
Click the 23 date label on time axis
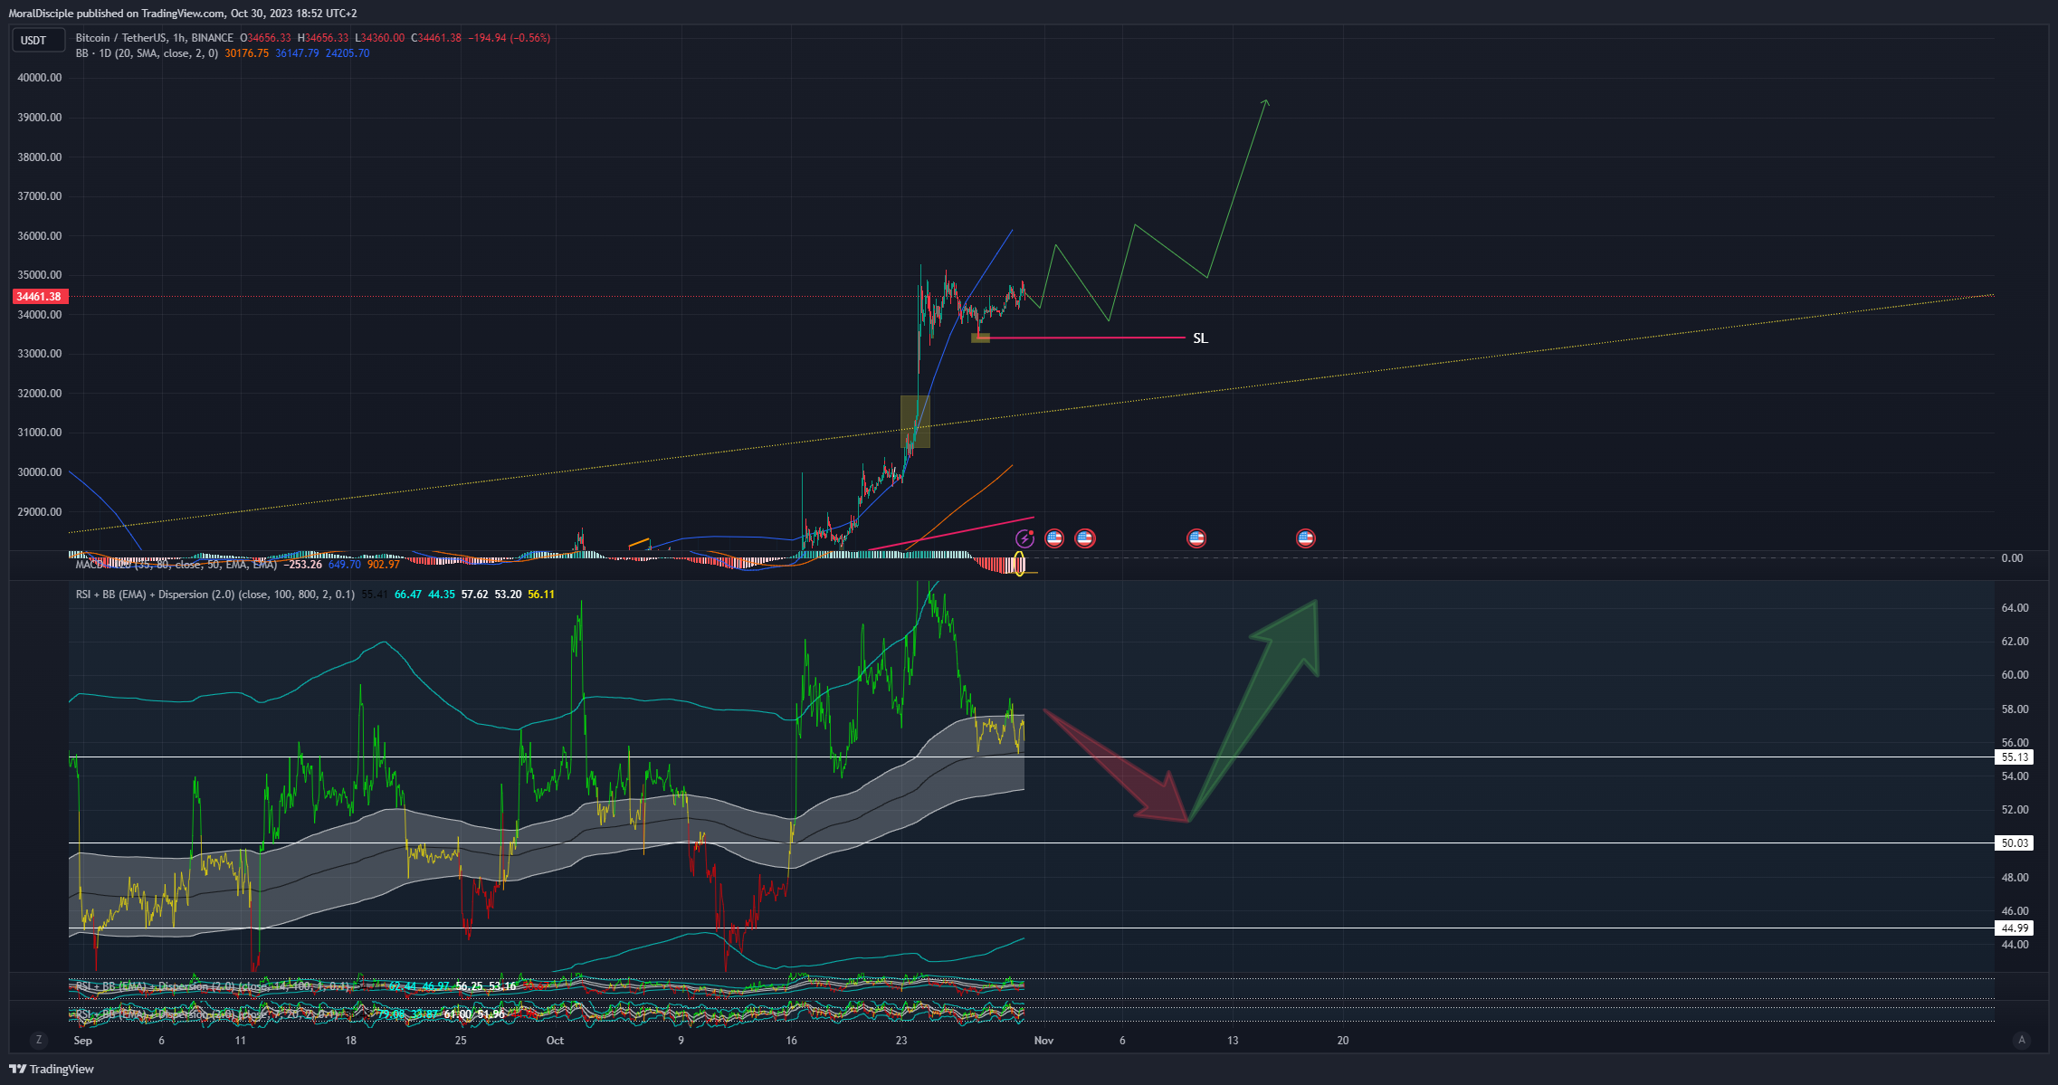pyautogui.click(x=901, y=1041)
